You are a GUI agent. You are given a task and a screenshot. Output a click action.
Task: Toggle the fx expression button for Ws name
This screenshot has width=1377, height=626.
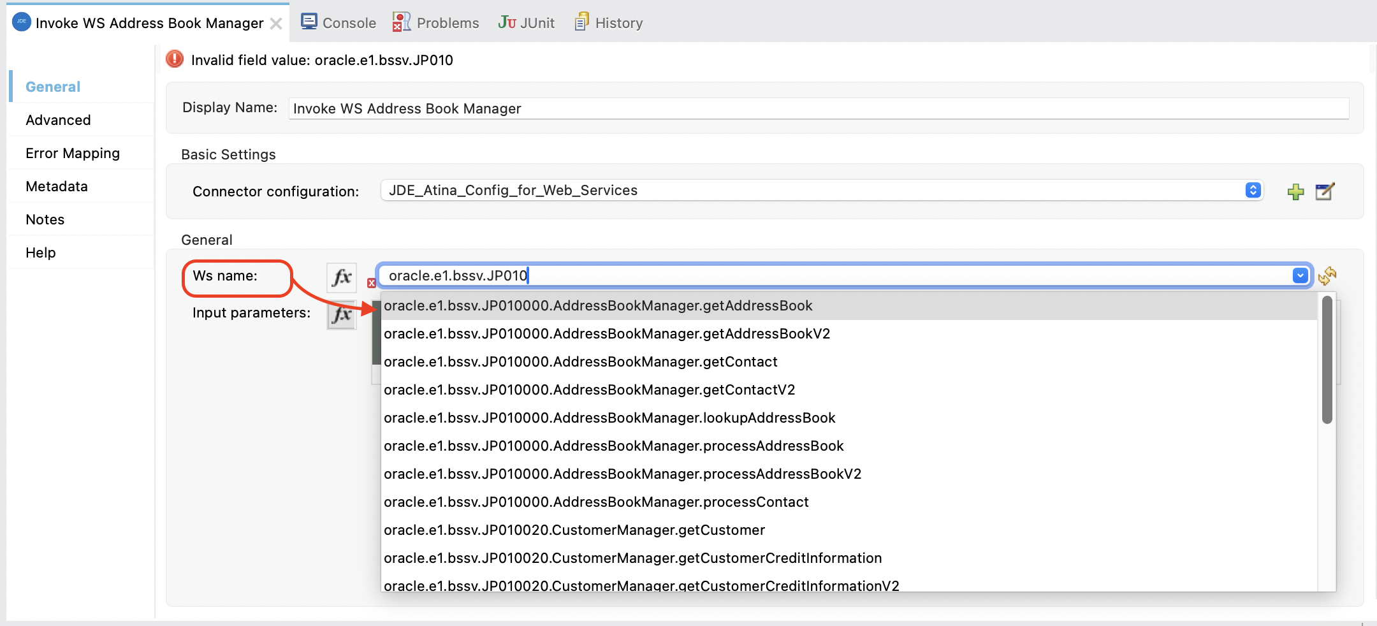(x=342, y=277)
